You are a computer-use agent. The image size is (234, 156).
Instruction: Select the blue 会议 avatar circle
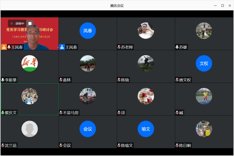point(88,129)
